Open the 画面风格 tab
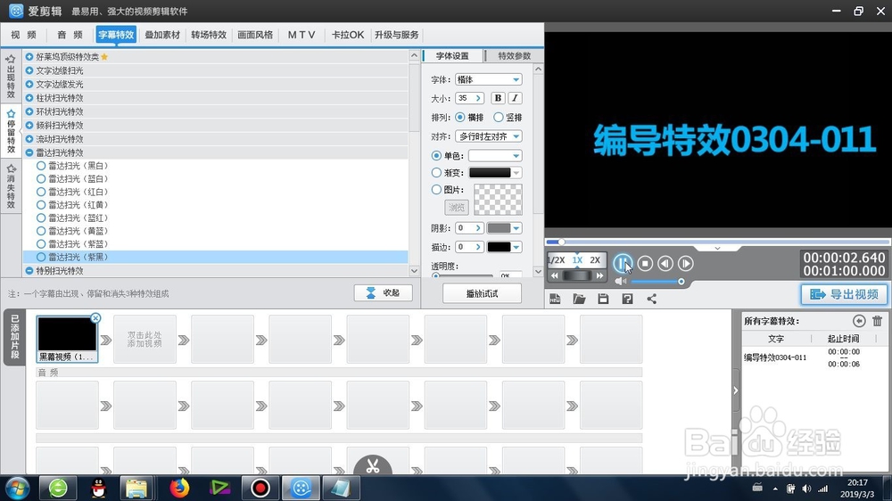Viewport: 892px width, 501px height. tap(255, 35)
